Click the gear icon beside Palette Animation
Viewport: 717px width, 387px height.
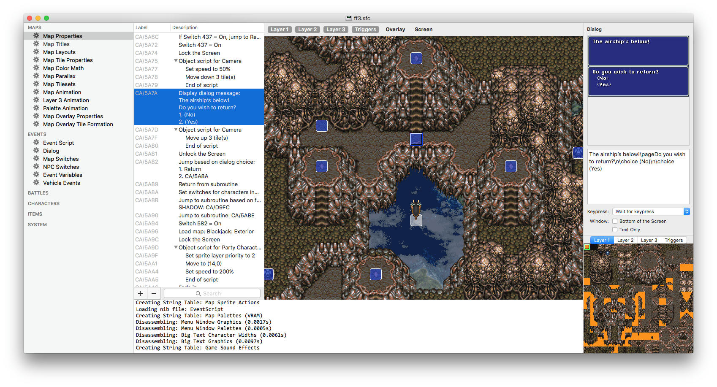[36, 108]
